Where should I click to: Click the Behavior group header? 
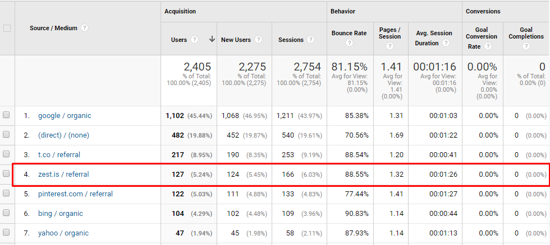[343, 11]
